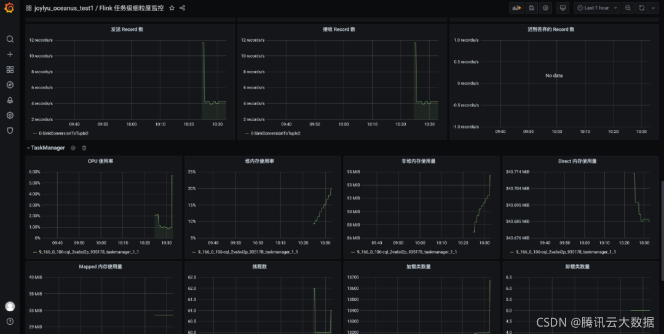The height and width of the screenshot is (334, 664).
Task: Open the Help question mark icon
Action: tap(10, 321)
